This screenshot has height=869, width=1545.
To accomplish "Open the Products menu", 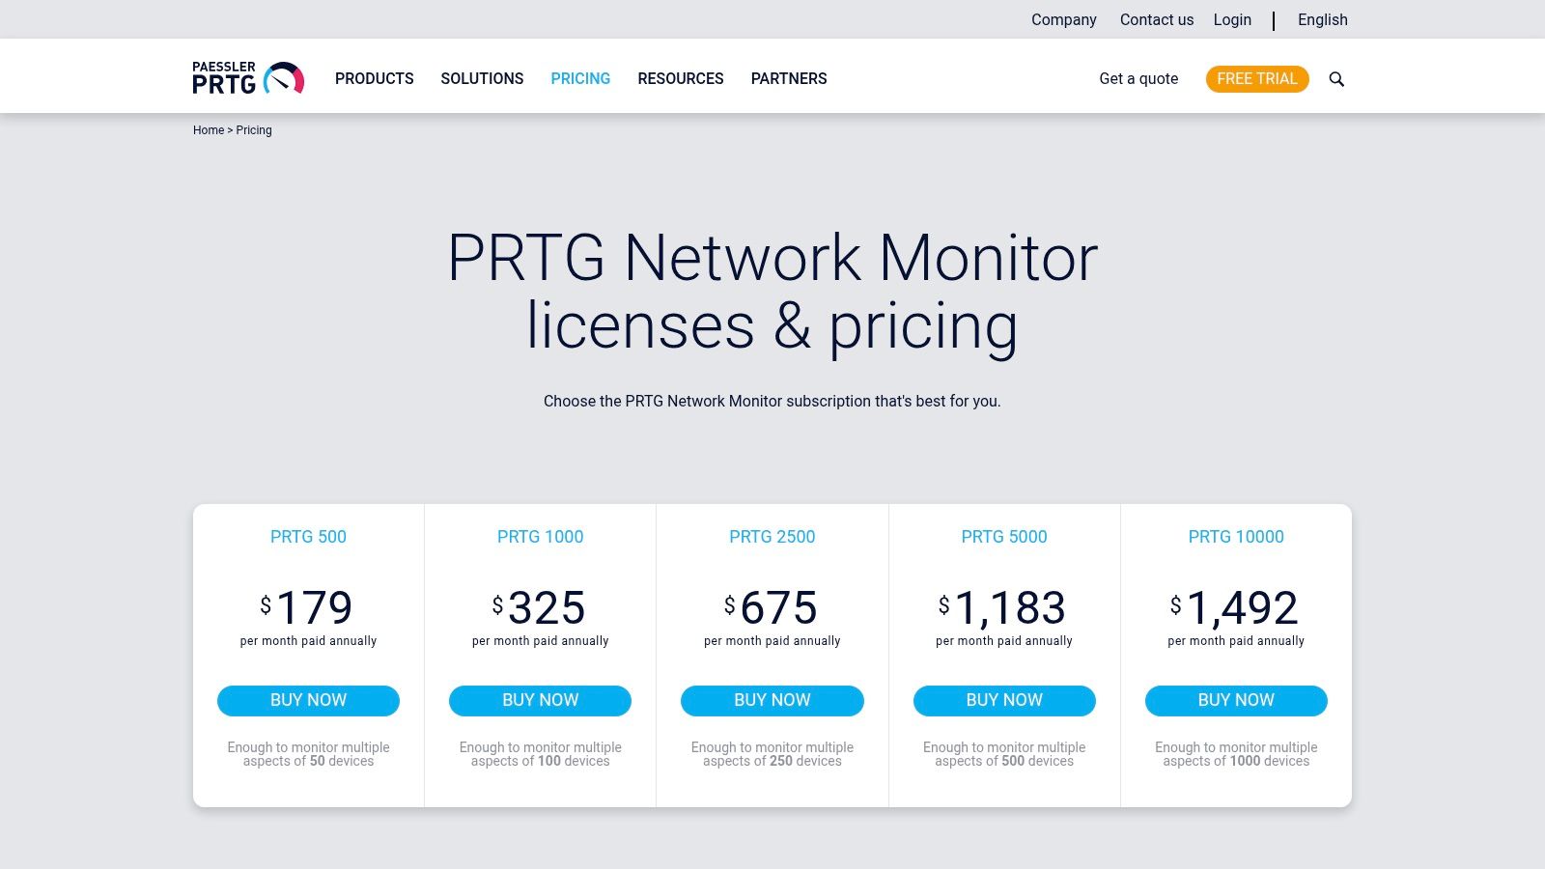I will [x=374, y=78].
